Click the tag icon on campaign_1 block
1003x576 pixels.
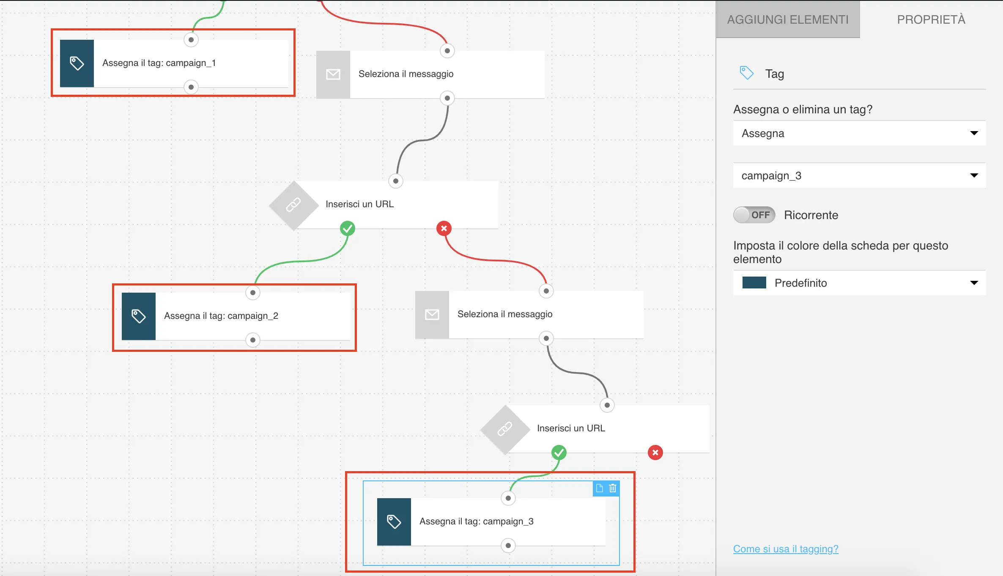(77, 63)
